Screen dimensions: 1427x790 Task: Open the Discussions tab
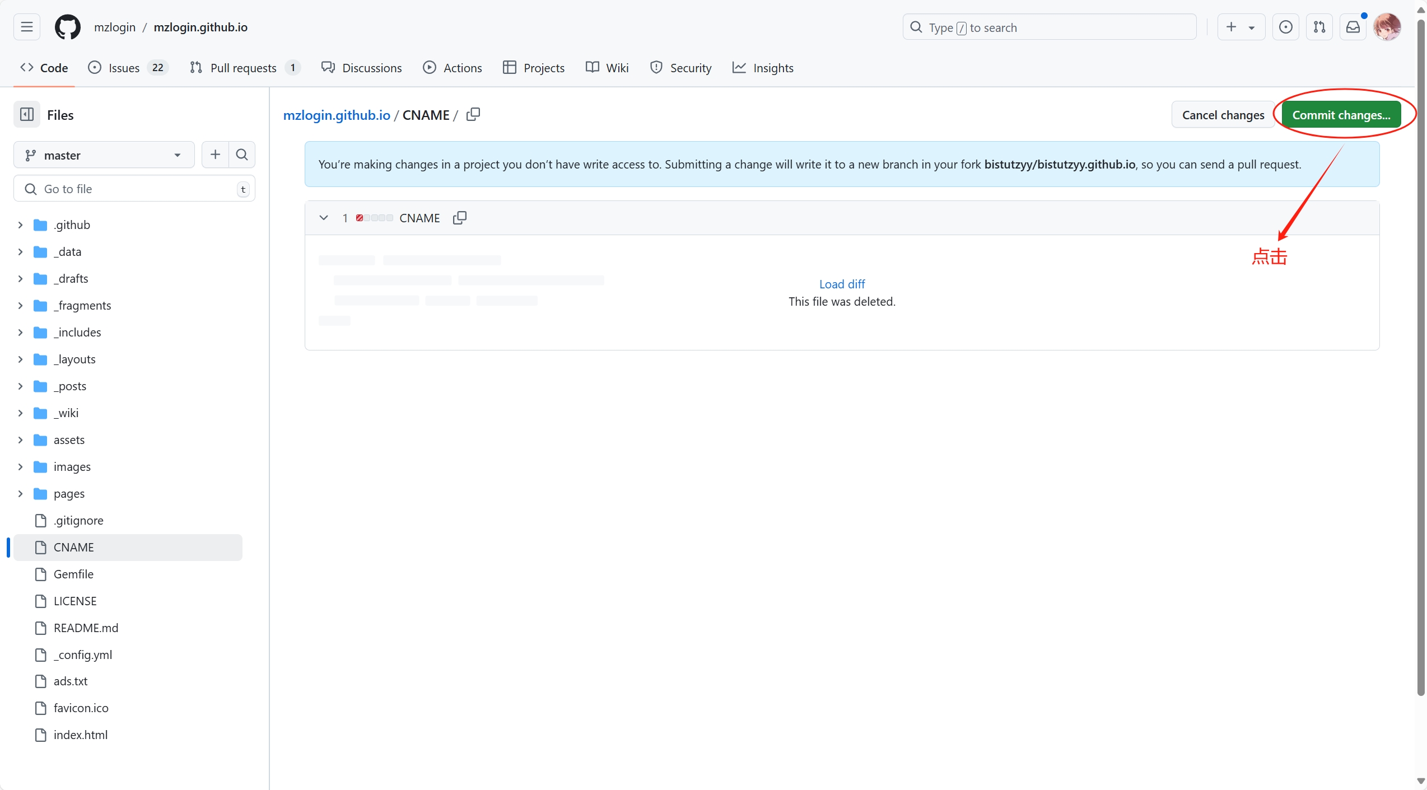click(362, 68)
